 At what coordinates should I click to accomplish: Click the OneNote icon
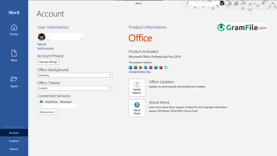click(150, 67)
